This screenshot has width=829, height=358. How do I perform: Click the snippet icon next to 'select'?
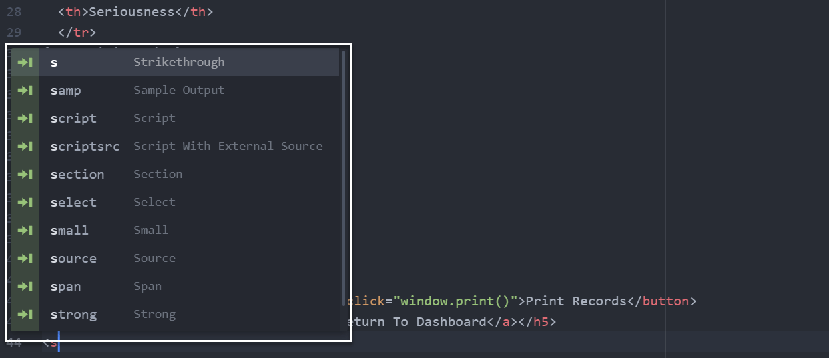[x=25, y=202]
